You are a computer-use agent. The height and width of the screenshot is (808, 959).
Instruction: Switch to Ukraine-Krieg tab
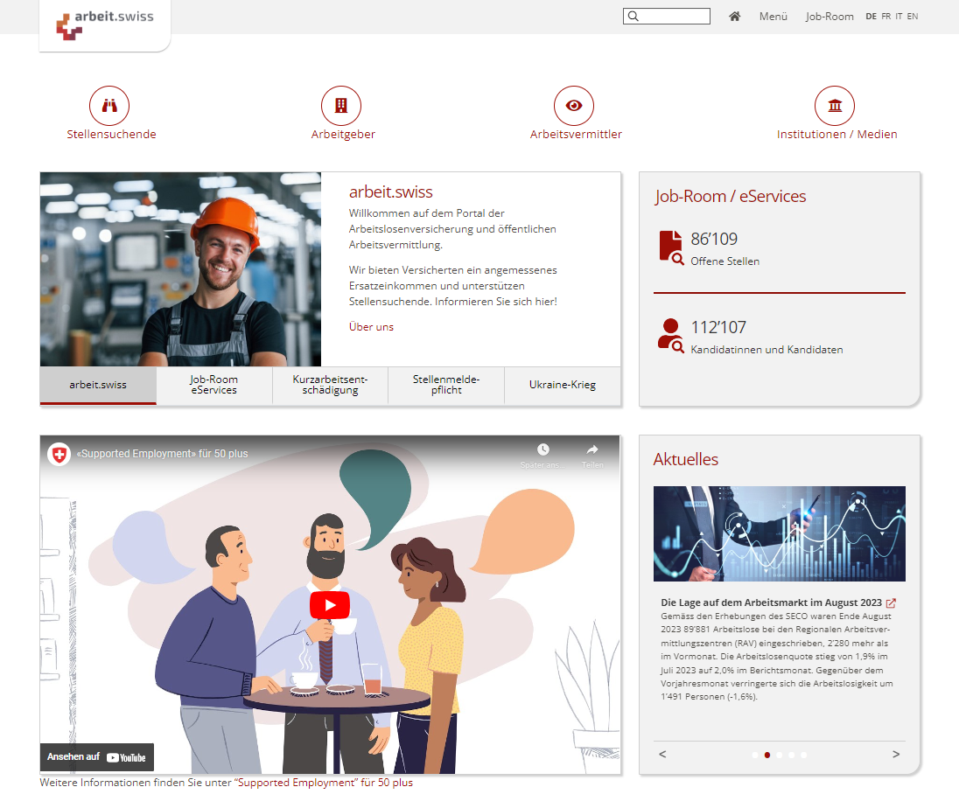coord(563,385)
